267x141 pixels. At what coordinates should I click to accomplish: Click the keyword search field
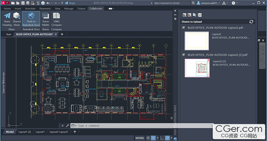[172, 3]
